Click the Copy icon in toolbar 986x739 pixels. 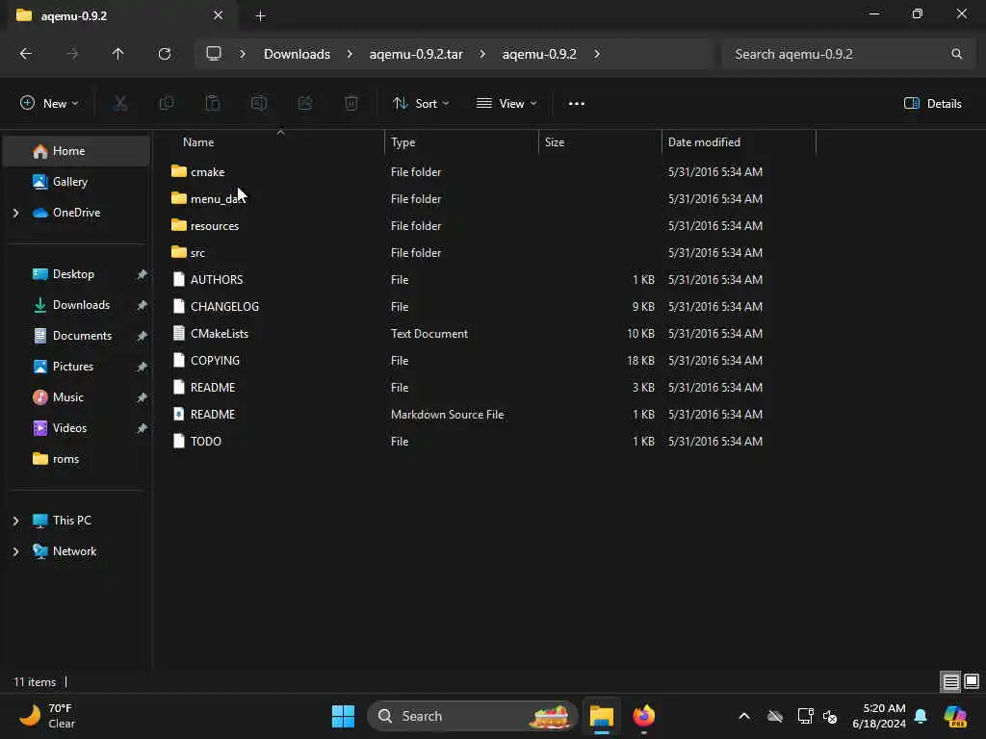pos(167,103)
